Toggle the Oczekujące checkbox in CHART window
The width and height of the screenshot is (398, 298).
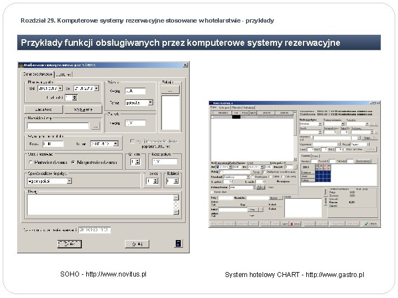252,177
